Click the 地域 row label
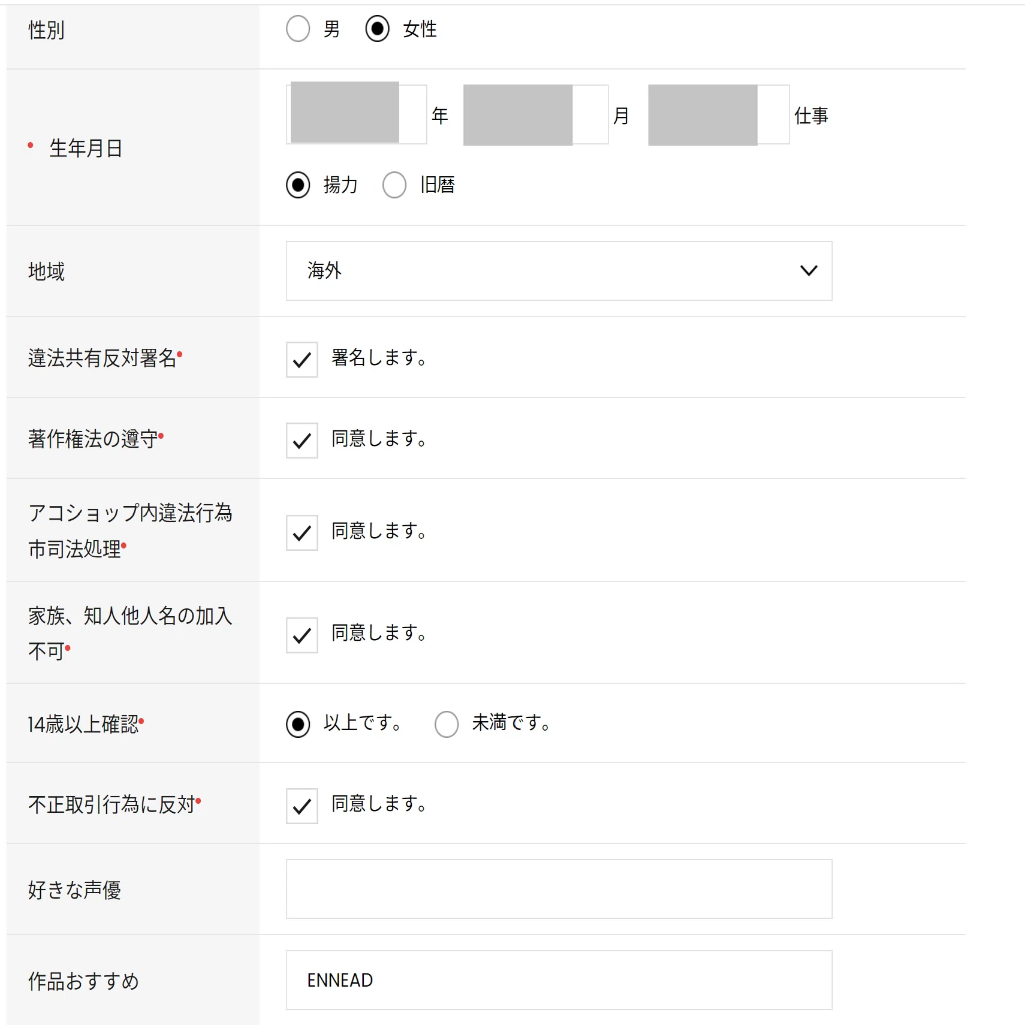 point(46,272)
